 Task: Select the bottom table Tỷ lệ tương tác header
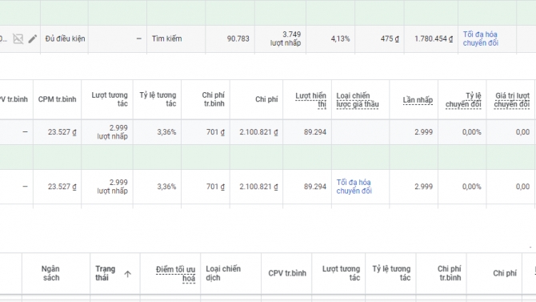pyautogui.click(x=391, y=273)
